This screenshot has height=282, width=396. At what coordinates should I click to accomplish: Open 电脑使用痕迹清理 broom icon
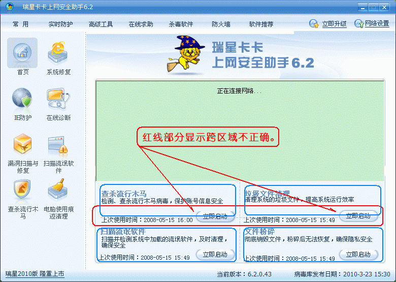(x=58, y=189)
